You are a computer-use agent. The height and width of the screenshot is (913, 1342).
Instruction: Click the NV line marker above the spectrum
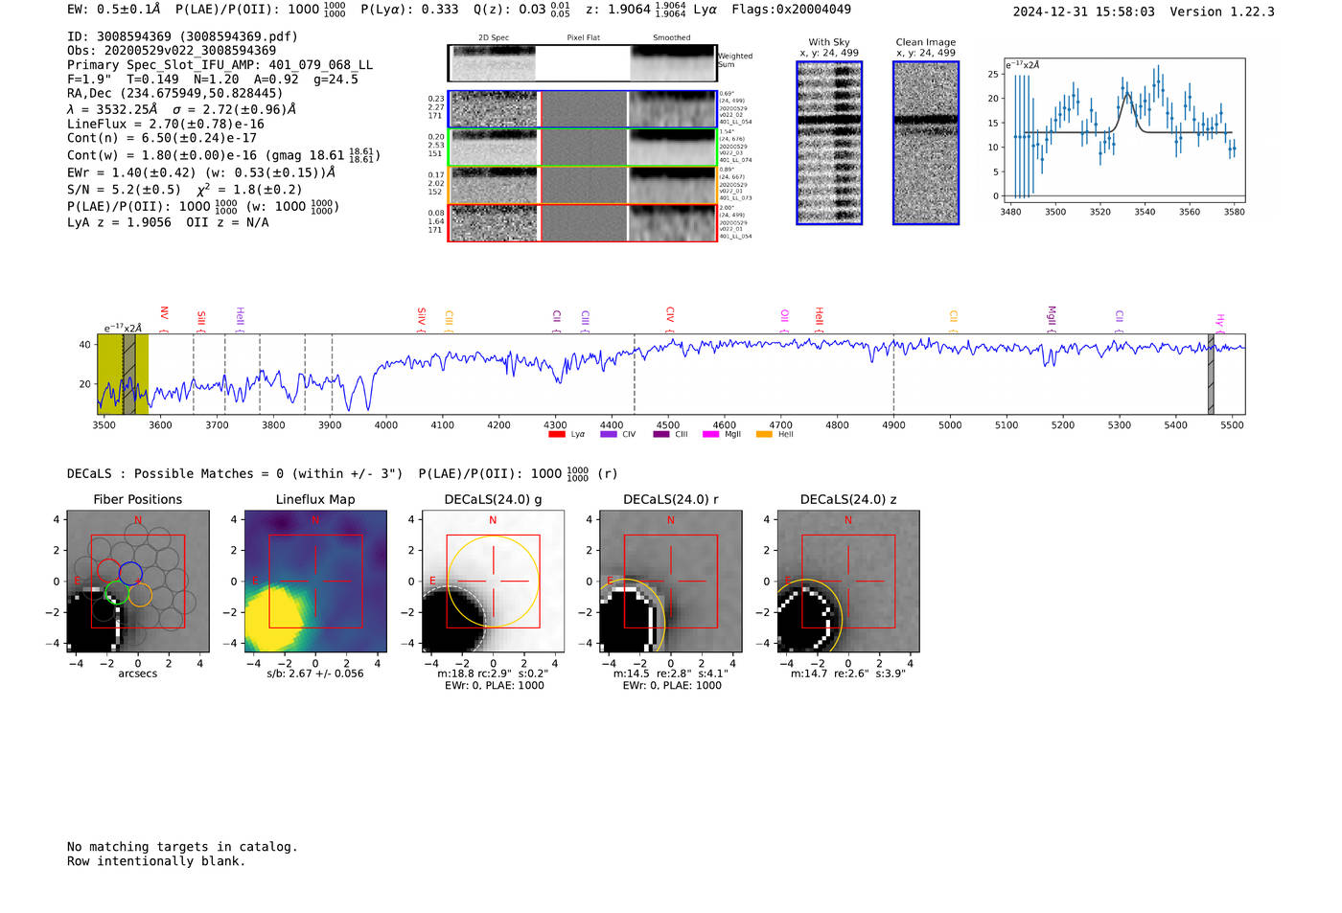point(164,314)
